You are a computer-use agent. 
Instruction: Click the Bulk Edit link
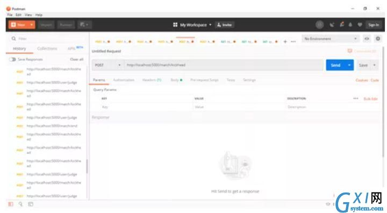(x=371, y=99)
